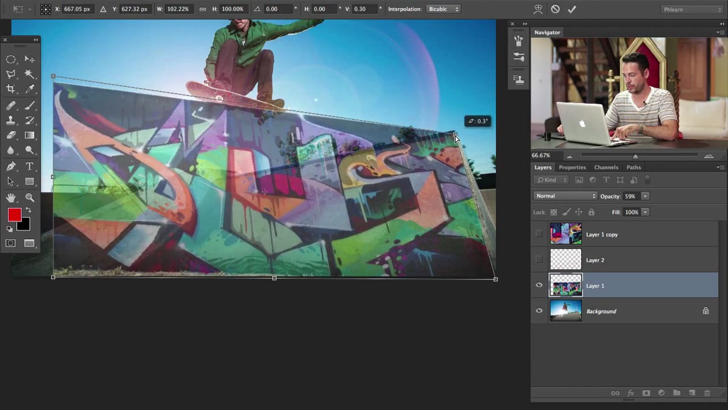The width and height of the screenshot is (728, 410).
Task: Select the Eyedropper tool
Action: 29,89
